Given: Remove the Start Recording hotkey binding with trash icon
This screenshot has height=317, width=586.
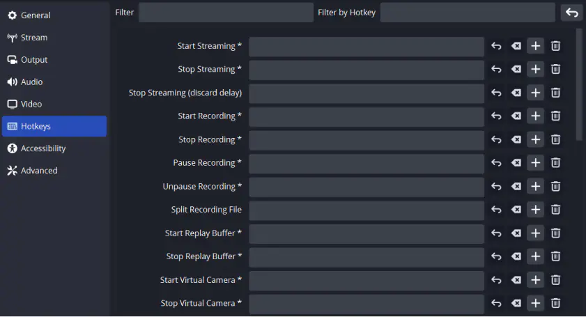Looking at the screenshot, I should (556, 116).
